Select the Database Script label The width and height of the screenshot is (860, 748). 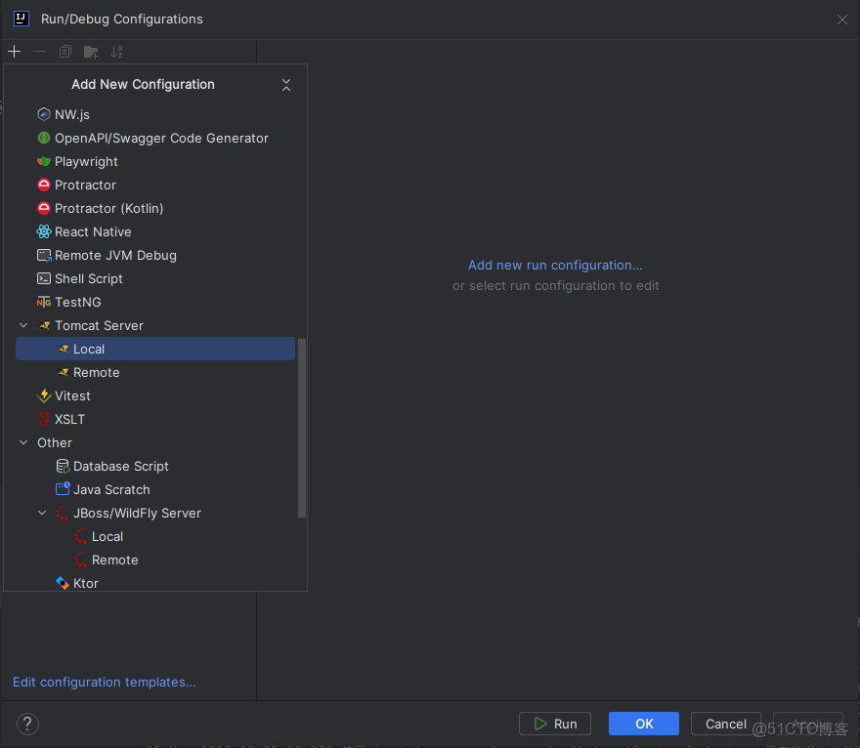point(120,467)
